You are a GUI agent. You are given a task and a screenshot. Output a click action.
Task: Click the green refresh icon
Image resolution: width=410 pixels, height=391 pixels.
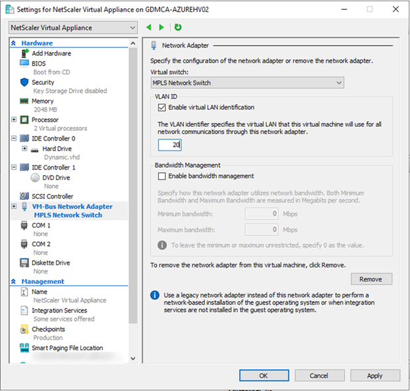pyautogui.click(x=178, y=27)
